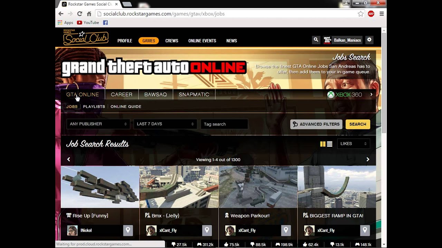The width and height of the screenshot is (442, 248).
Task: Open ADVANCED FILTERS
Action: click(316, 124)
